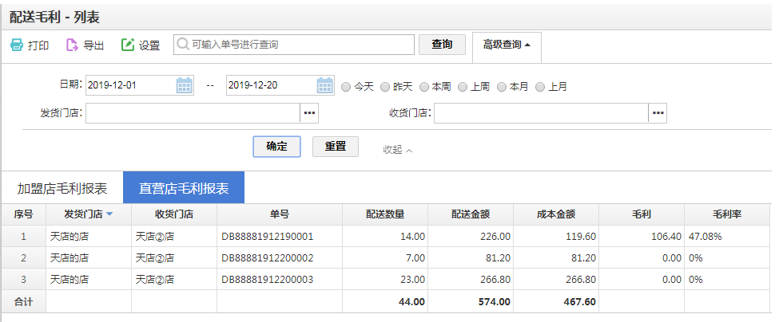The image size is (779, 322).
Task: Open the 发货门店 ellipsis picker
Action: (309, 113)
